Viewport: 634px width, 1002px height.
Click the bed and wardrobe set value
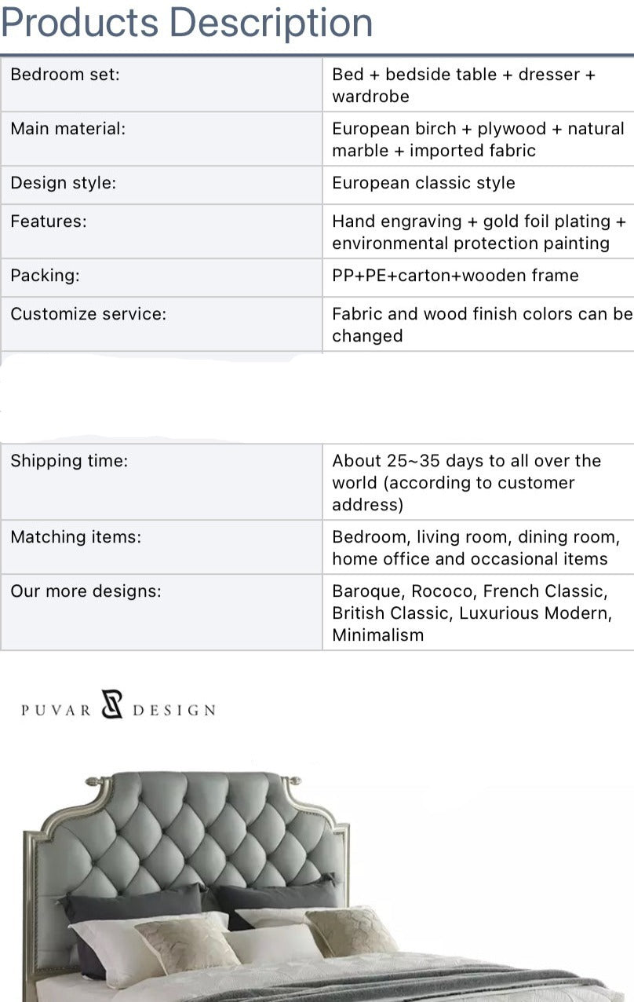[x=464, y=85]
